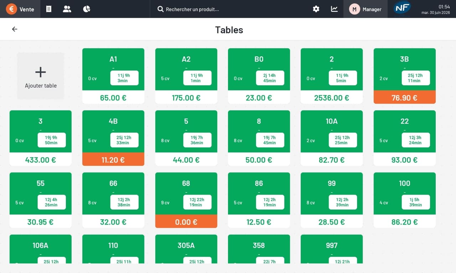Open table 4B
The image size is (456, 273).
click(113, 138)
